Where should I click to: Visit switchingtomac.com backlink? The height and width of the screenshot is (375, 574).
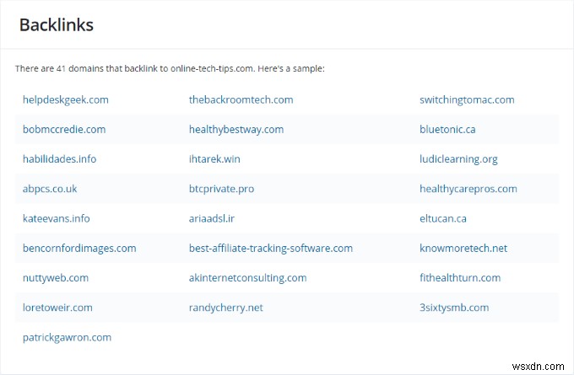[467, 99]
